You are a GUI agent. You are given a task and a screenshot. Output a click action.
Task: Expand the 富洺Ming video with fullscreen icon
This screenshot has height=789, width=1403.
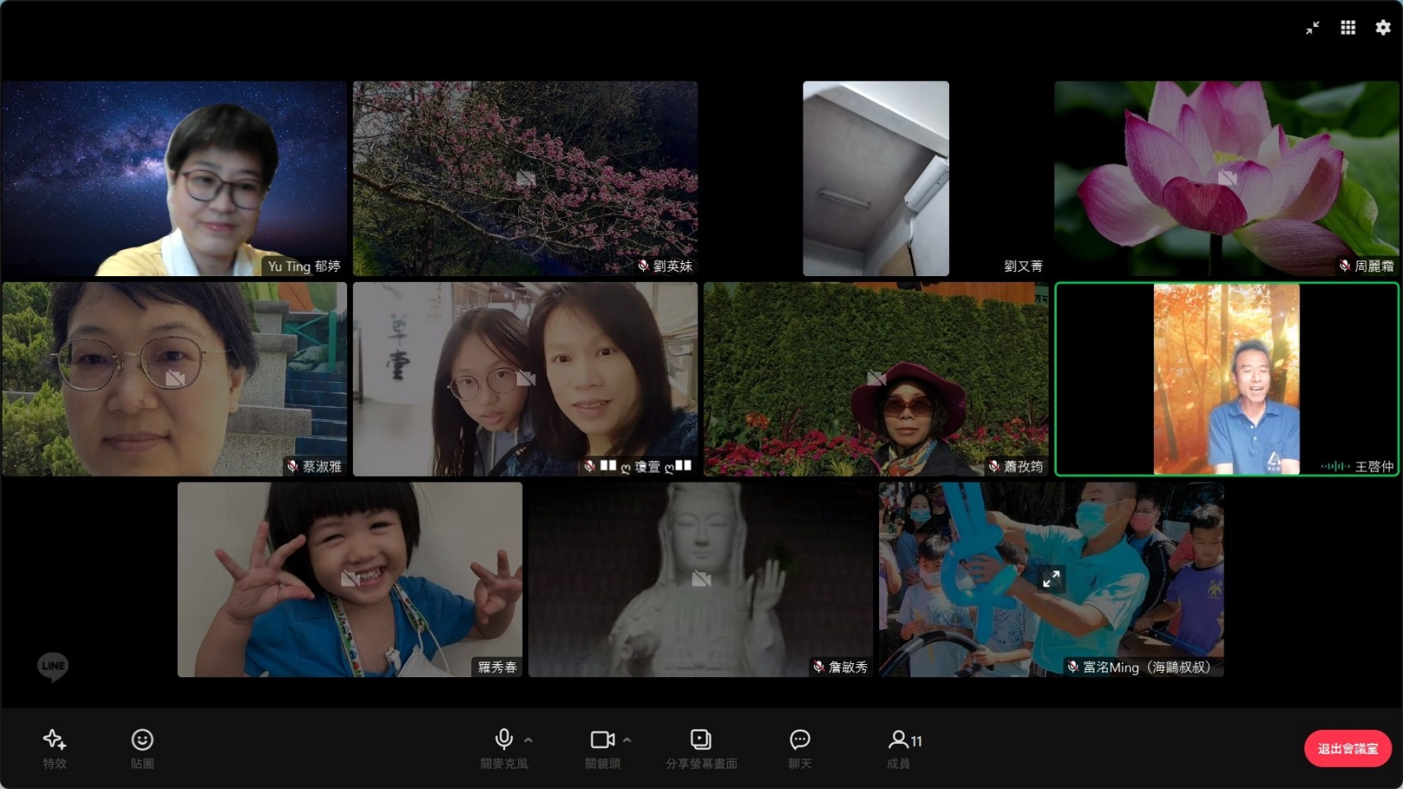coord(1051,579)
